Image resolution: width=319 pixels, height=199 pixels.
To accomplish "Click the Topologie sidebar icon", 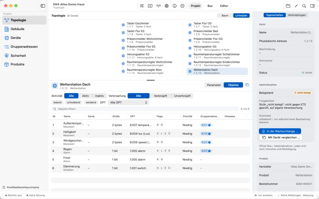I will point(7,20).
